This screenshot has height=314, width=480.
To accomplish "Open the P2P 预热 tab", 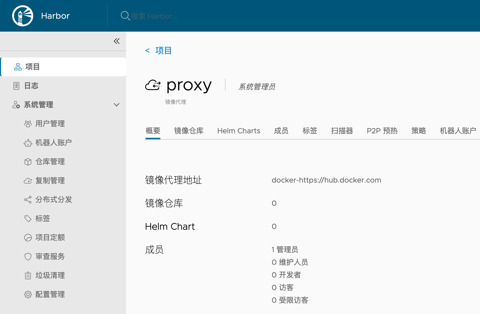I will pyautogui.click(x=382, y=131).
